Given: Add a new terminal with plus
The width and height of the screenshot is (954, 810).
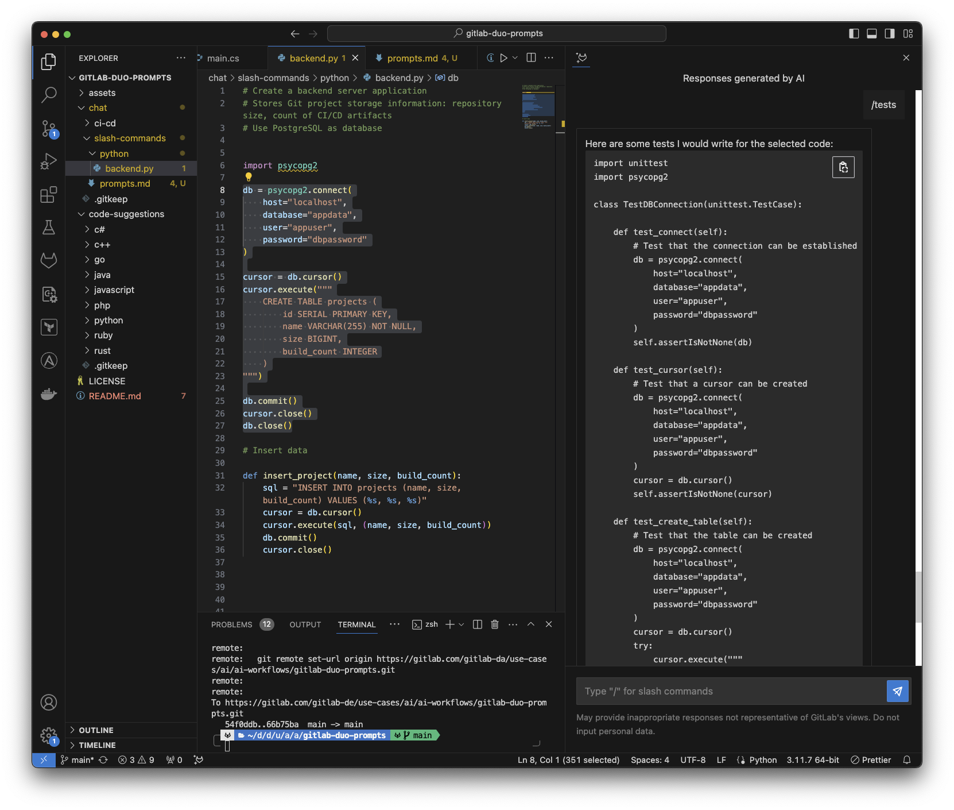Looking at the screenshot, I should coord(450,624).
